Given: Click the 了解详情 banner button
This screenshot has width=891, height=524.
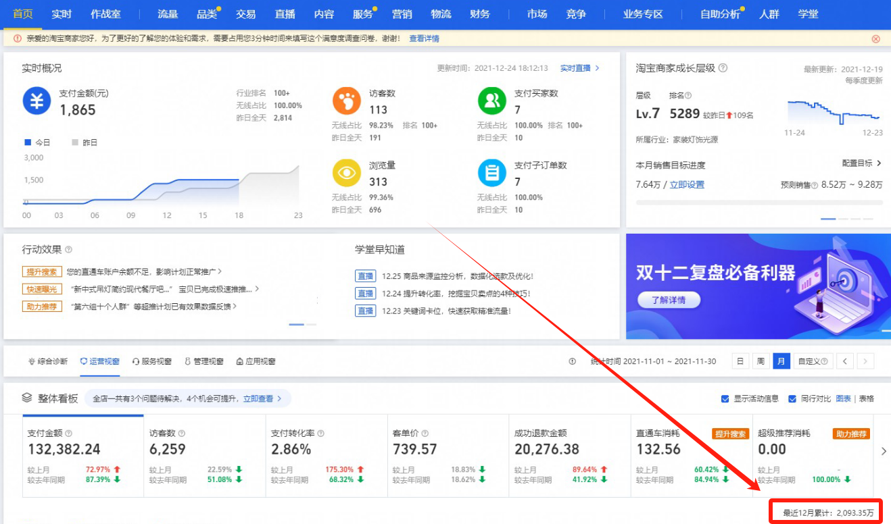Looking at the screenshot, I should click(668, 300).
